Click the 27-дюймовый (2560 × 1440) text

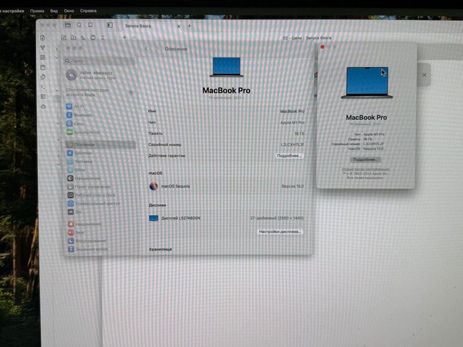(x=277, y=218)
